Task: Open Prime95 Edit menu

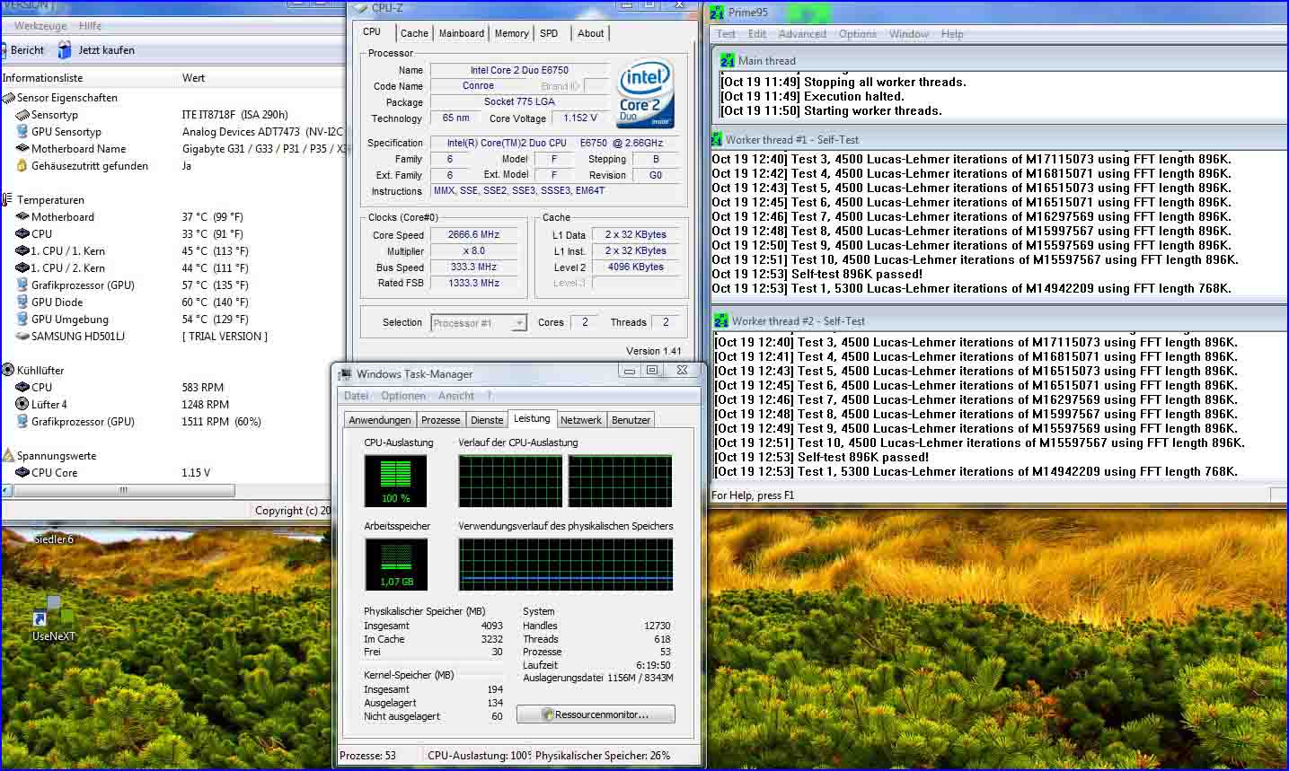Action: pos(757,34)
